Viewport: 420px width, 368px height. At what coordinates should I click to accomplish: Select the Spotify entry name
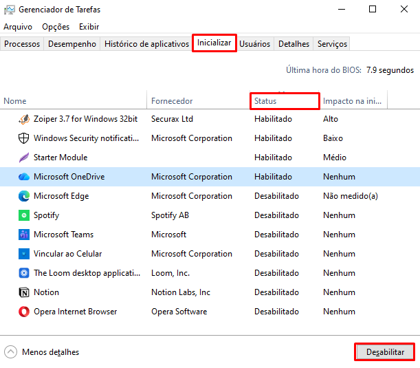pyautogui.click(x=46, y=215)
